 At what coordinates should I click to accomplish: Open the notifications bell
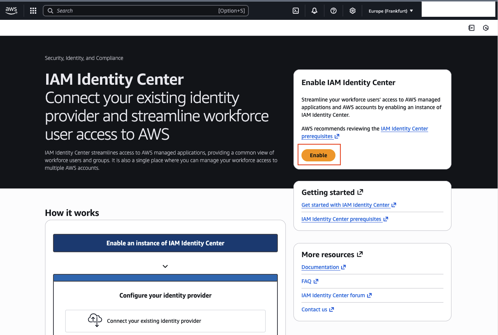tap(314, 11)
